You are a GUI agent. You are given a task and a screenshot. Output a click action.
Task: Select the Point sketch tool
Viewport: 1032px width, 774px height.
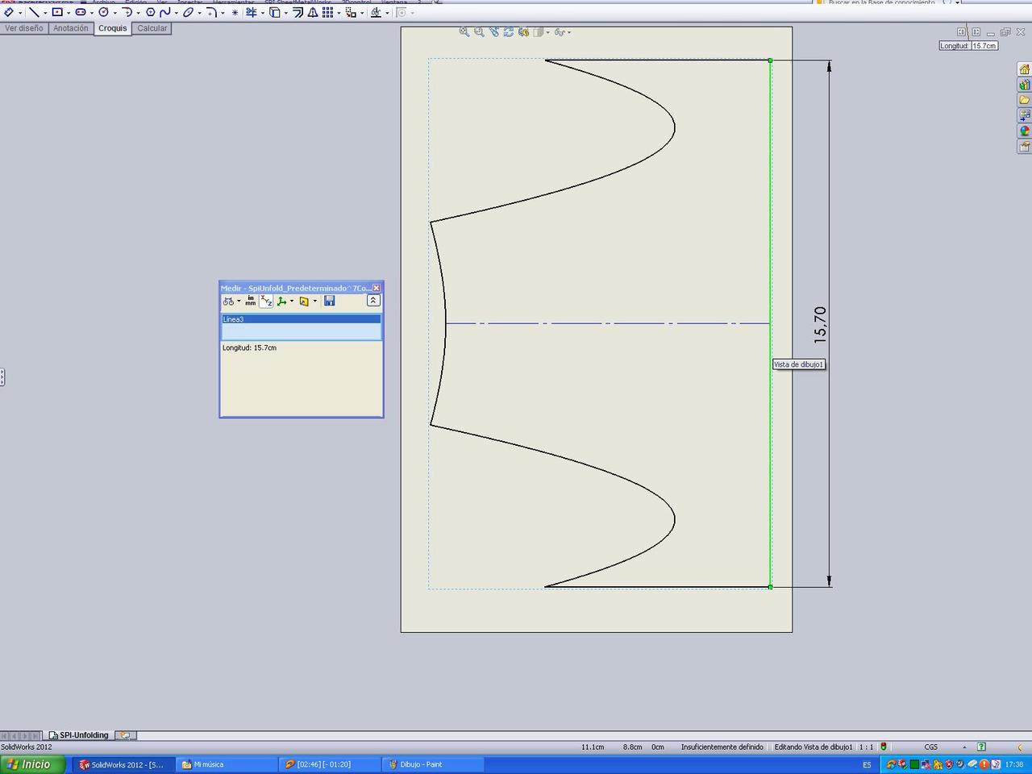(235, 12)
